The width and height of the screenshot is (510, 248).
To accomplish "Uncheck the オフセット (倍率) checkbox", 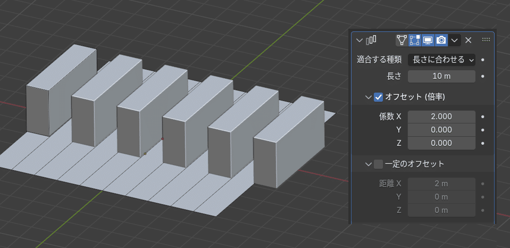I will (x=378, y=97).
